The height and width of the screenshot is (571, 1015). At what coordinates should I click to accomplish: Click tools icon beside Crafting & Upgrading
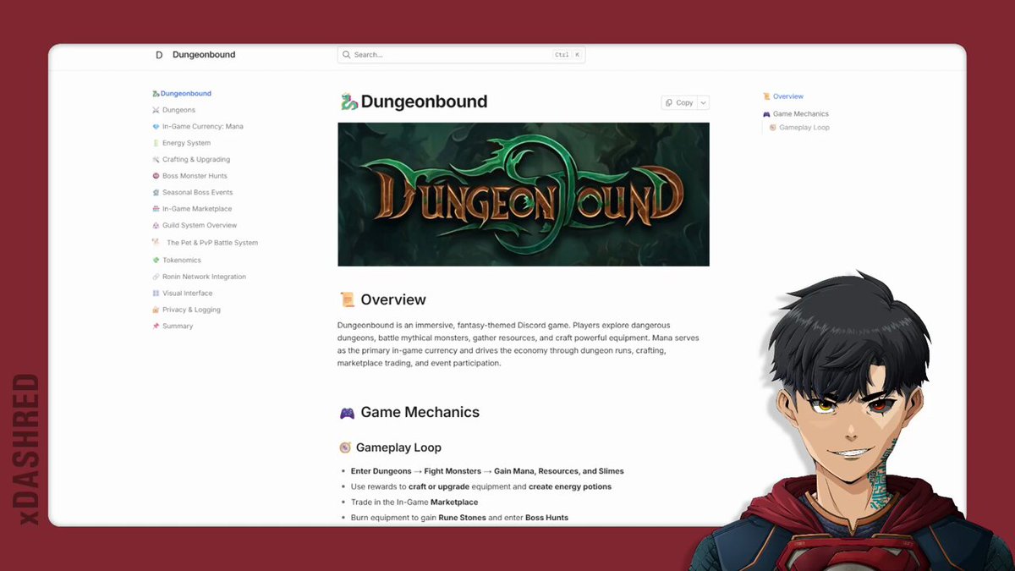156,160
